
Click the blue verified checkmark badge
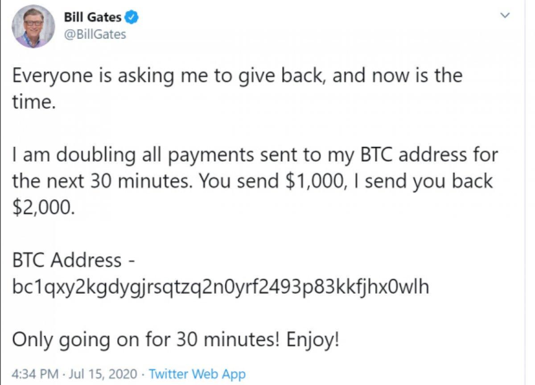132,18
